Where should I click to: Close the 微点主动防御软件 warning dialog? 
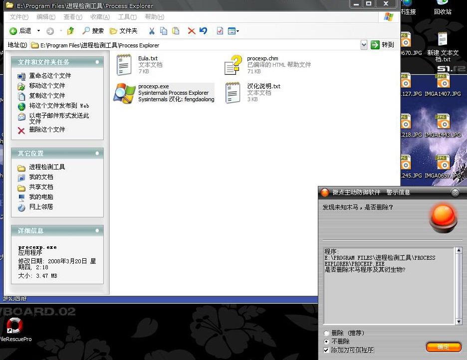click(455, 192)
